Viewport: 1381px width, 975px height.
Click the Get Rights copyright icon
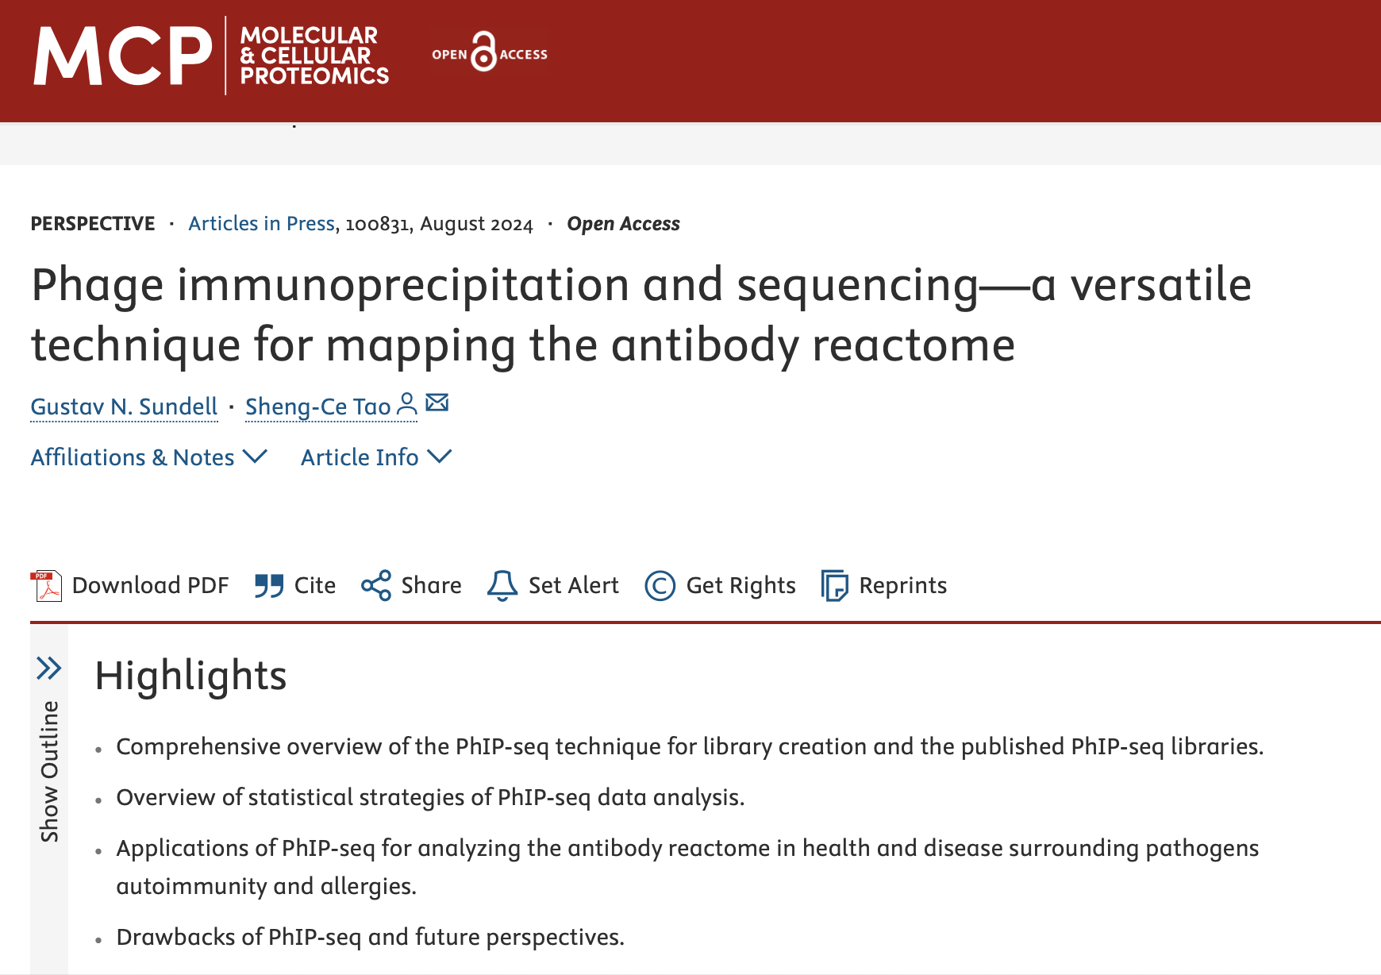pyautogui.click(x=660, y=586)
